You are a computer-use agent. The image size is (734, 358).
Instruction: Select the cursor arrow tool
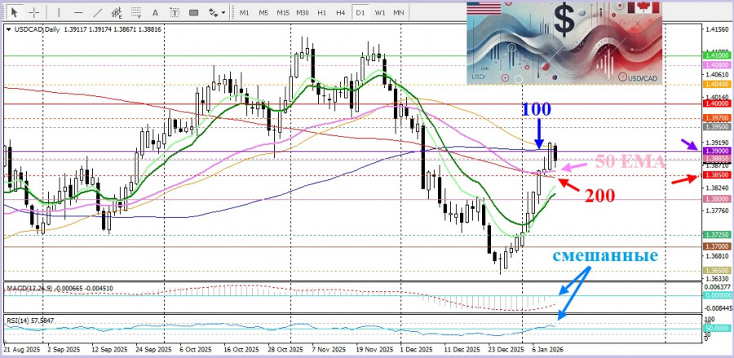pyautogui.click(x=14, y=12)
